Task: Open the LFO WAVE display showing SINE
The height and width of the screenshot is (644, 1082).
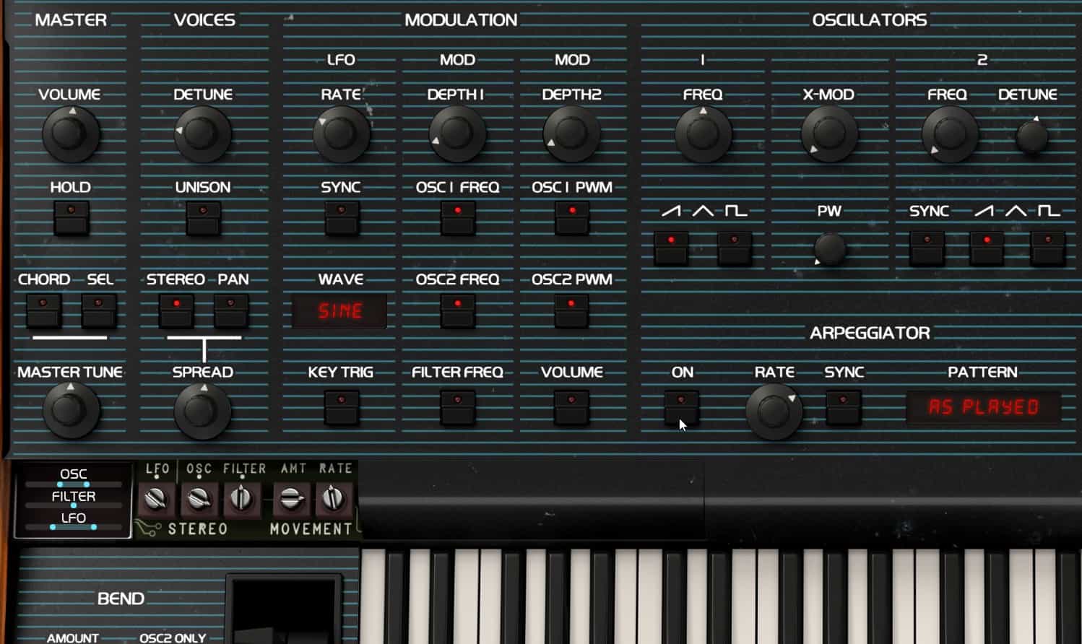Action: pos(339,311)
